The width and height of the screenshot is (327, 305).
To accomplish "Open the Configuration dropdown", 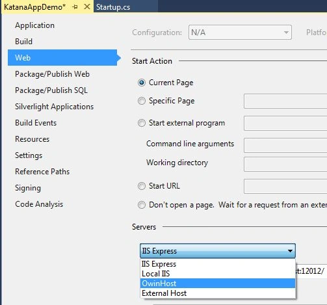I will (240, 33).
